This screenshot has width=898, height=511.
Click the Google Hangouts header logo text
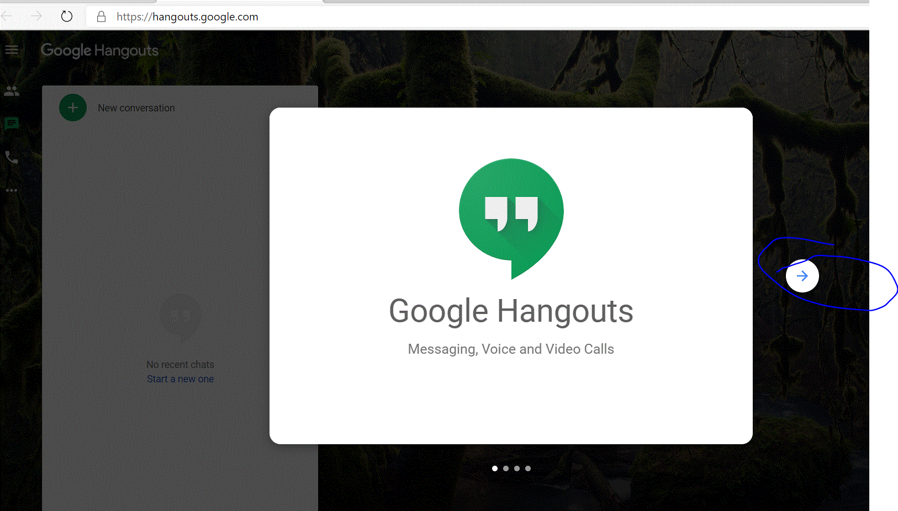coord(99,51)
